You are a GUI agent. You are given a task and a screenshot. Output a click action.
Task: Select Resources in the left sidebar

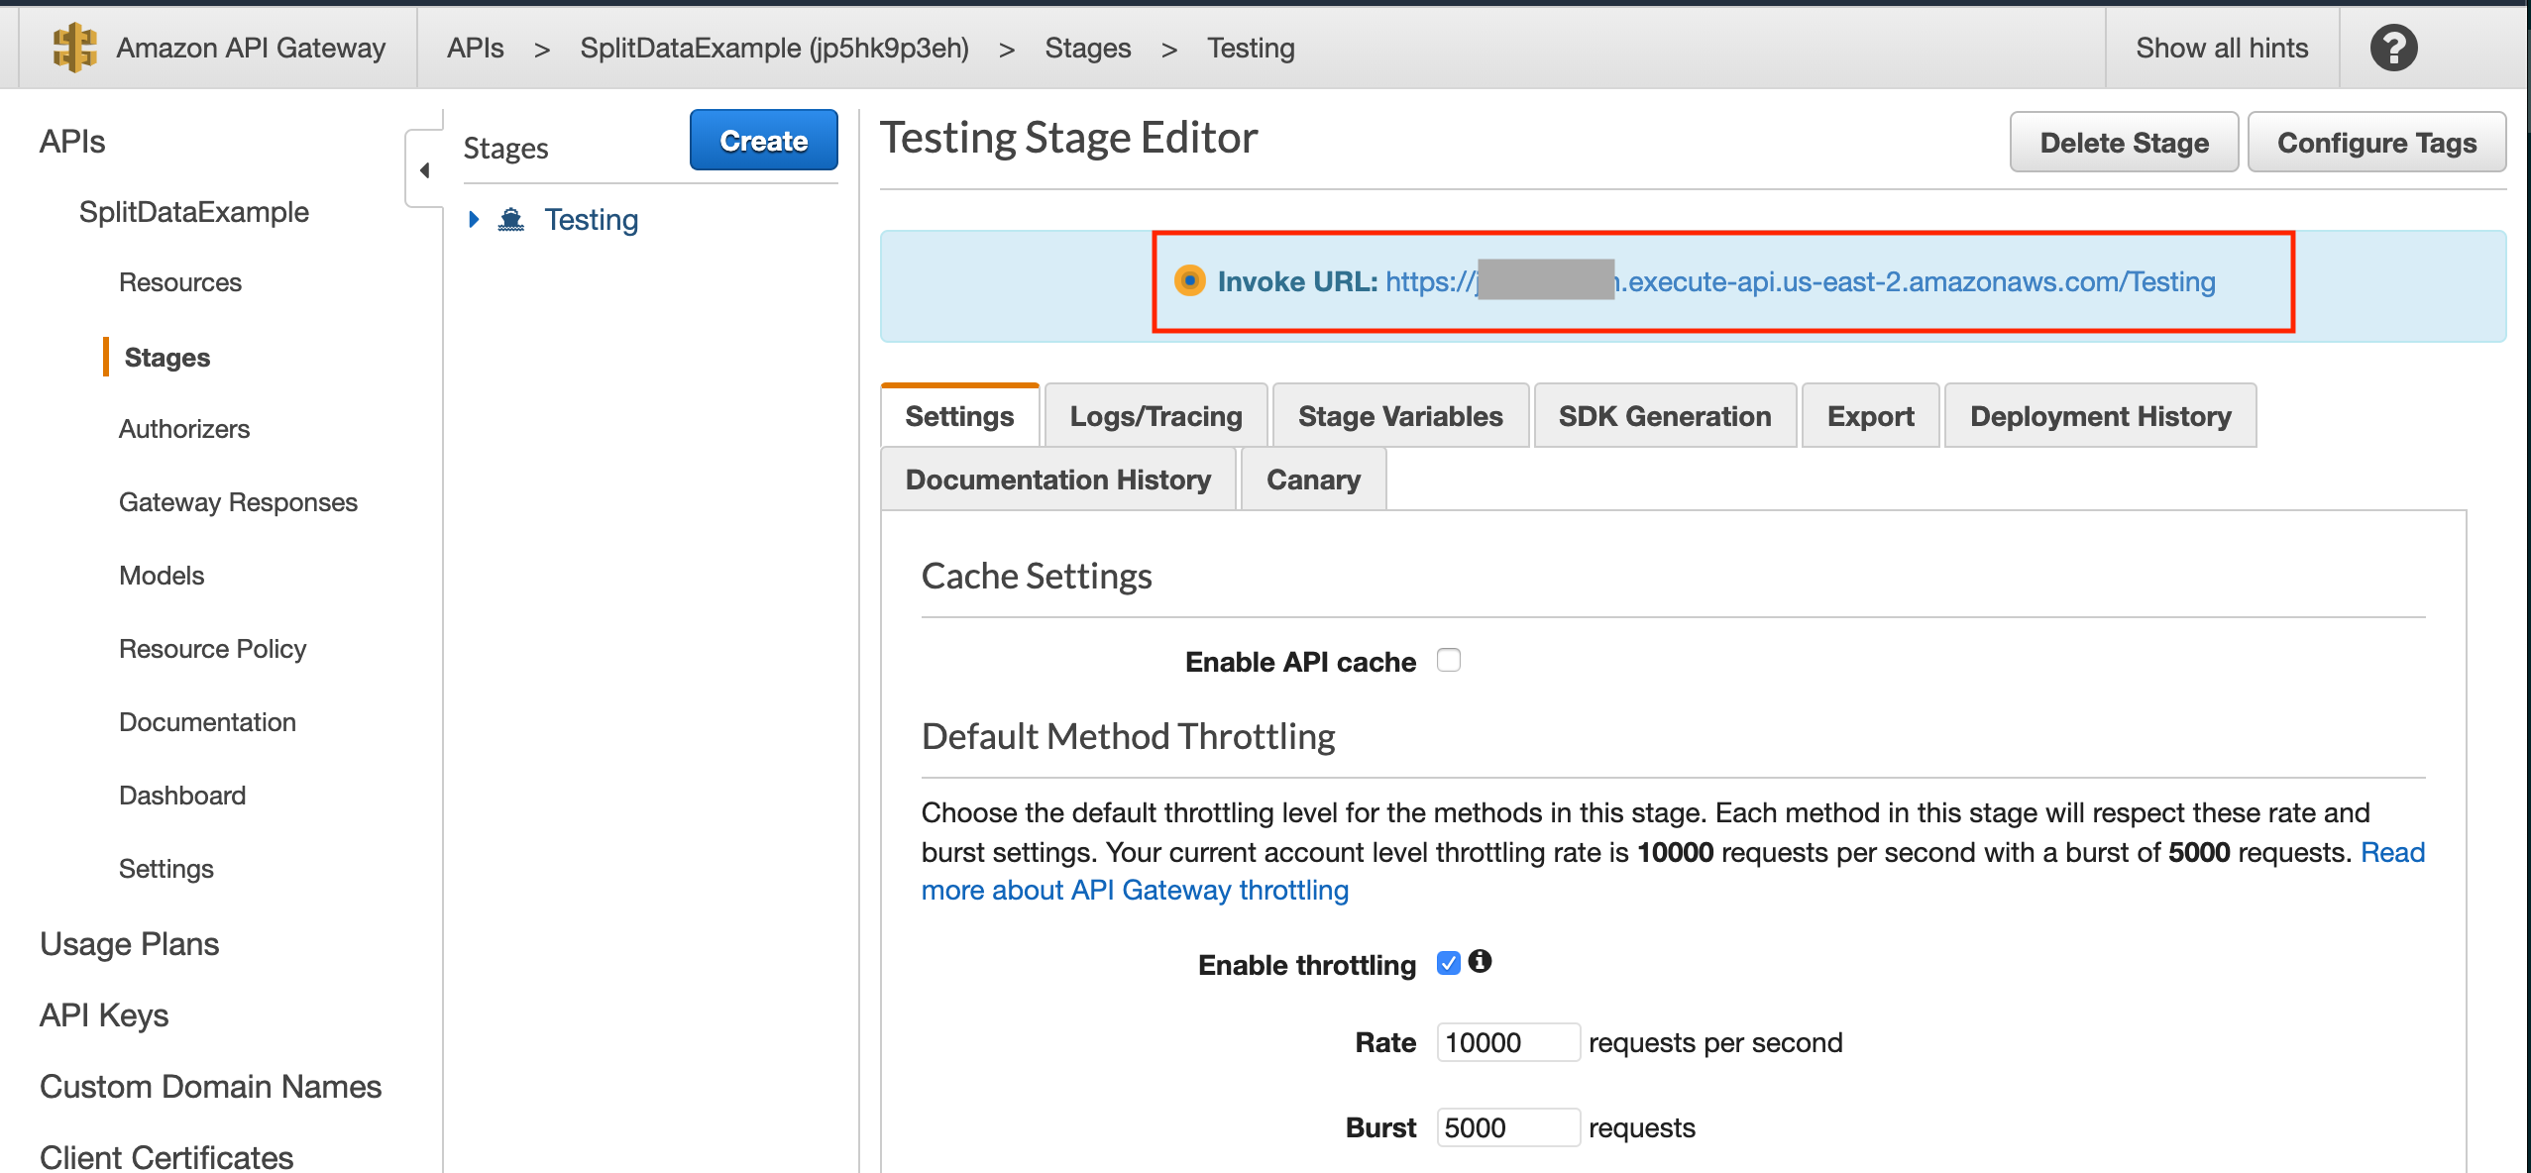(x=180, y=282)
